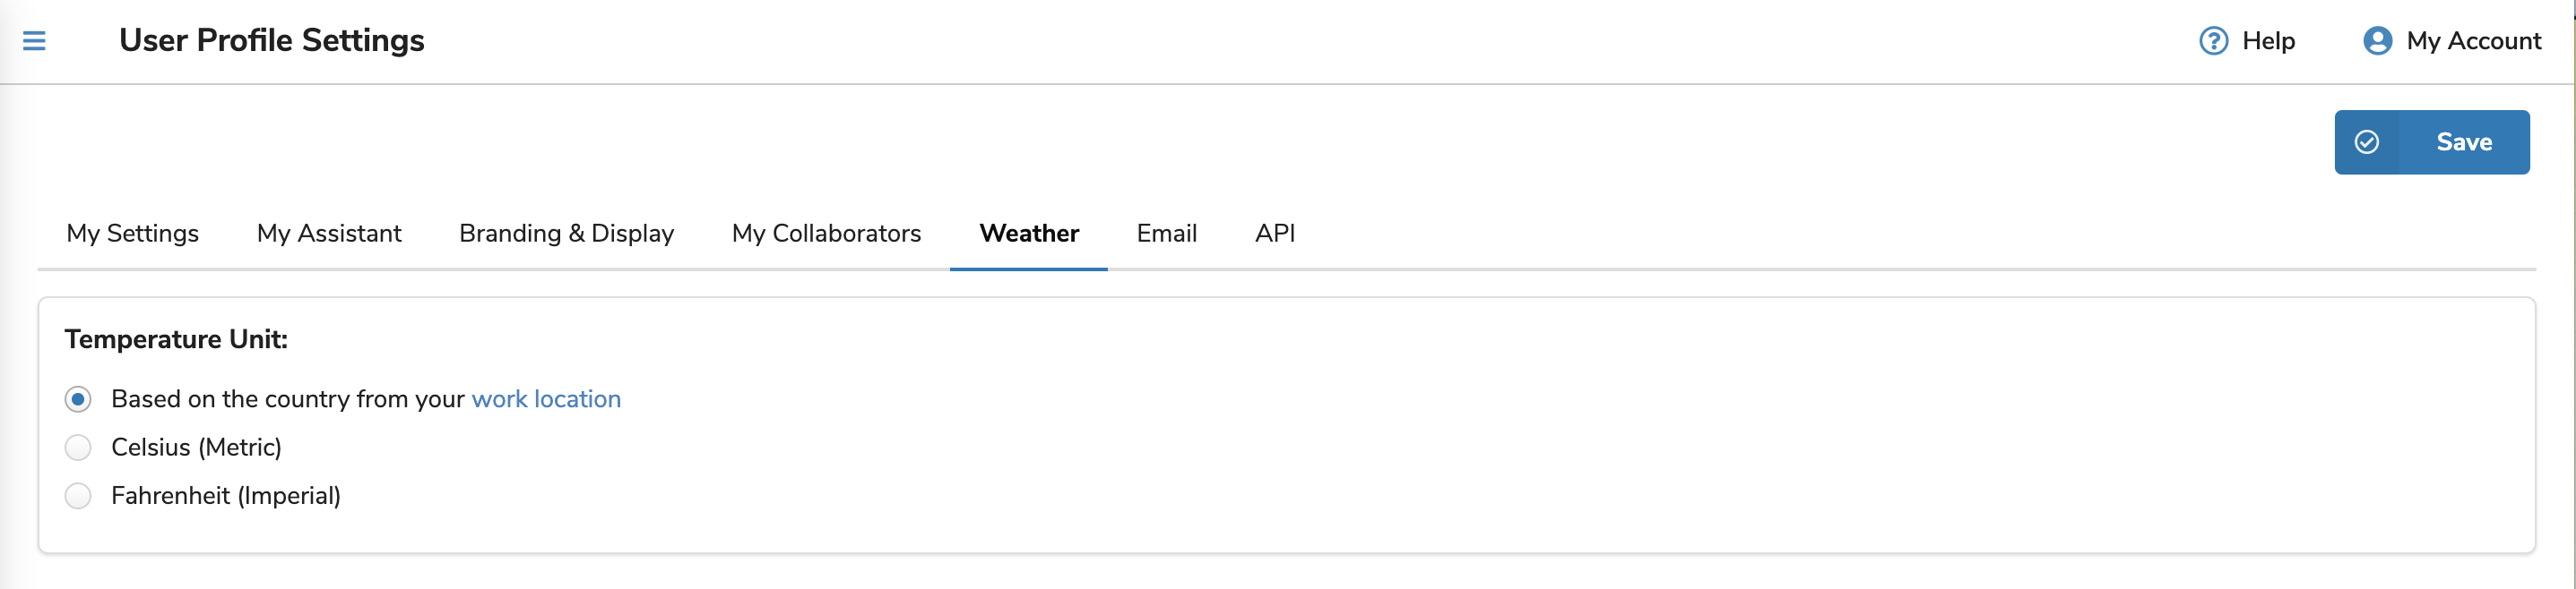Switch to the My Settings tab
Viewport: 2576px width, 589px height.
[132, 234]
